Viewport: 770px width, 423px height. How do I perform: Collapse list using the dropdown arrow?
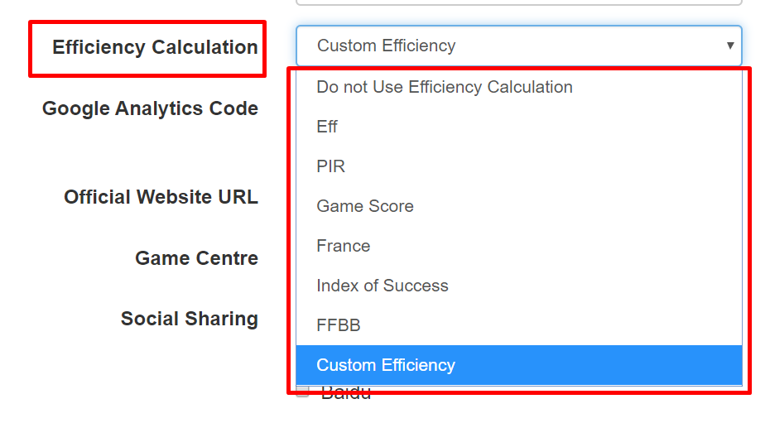coord(730,46)
